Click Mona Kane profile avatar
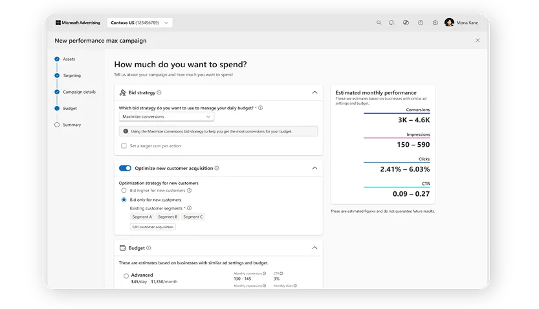 [x=449, y=23]
